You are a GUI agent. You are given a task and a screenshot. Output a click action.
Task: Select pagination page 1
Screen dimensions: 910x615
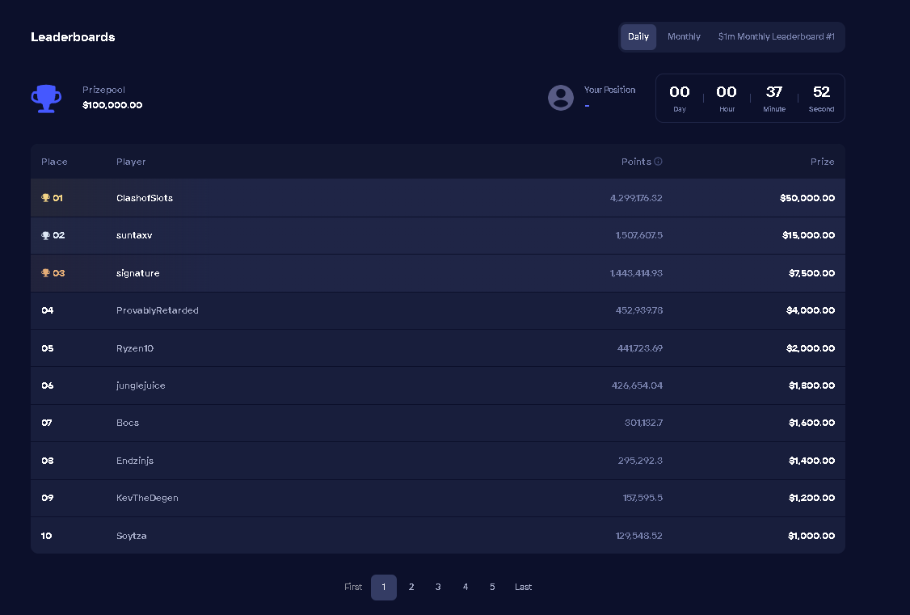pyautogui.click(x=384, y=588)
